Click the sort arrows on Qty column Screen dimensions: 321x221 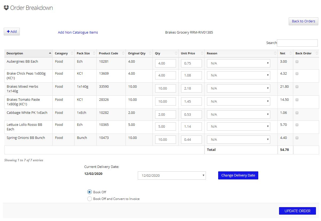coord(176,53)
